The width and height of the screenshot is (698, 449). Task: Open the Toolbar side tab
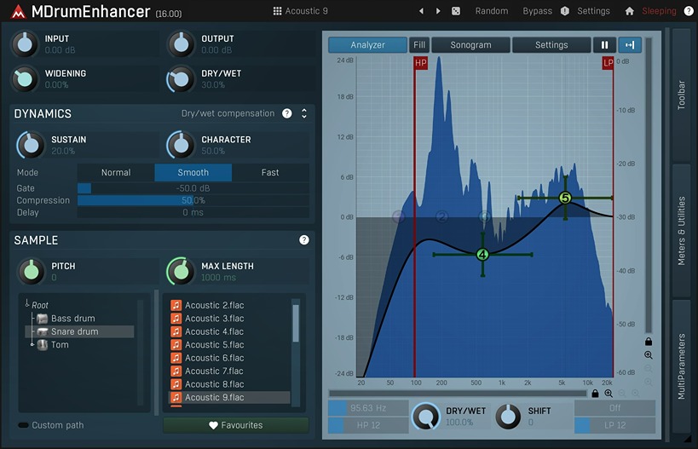[x=681, y=94]
